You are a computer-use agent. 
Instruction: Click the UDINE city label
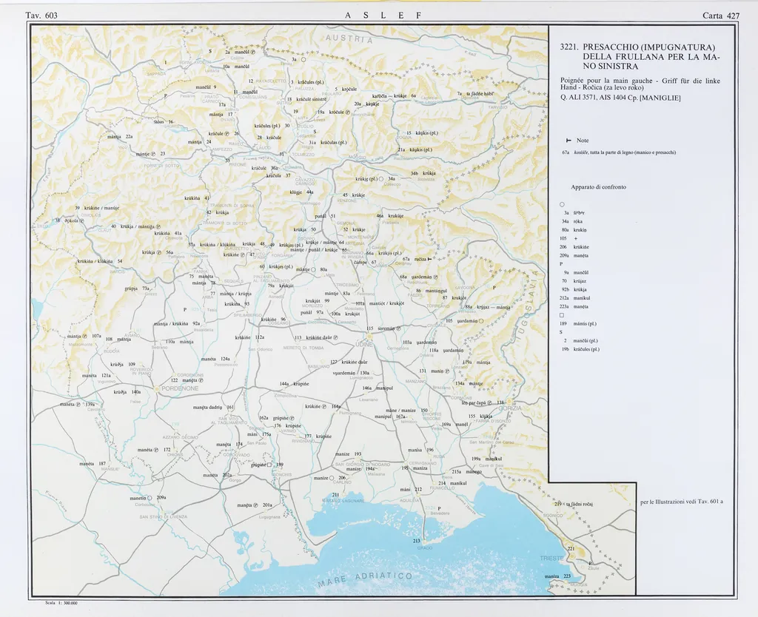(368, 344)
